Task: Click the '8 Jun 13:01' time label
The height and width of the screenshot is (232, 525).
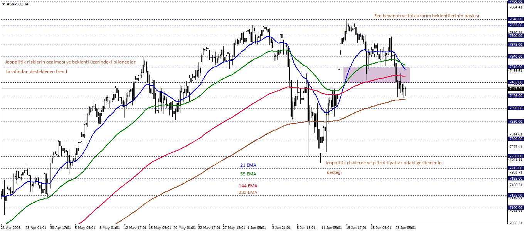Action: pyautogui.click(x=306, y=228)
